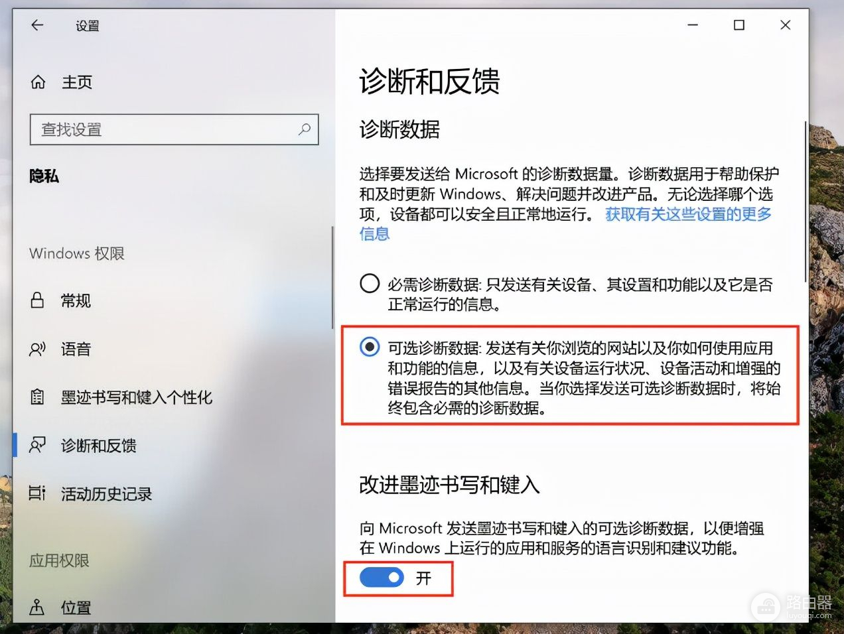
Task: Turn off the 改进墨迹书写和键入 toggle
Action: click(x=382, y=578)
